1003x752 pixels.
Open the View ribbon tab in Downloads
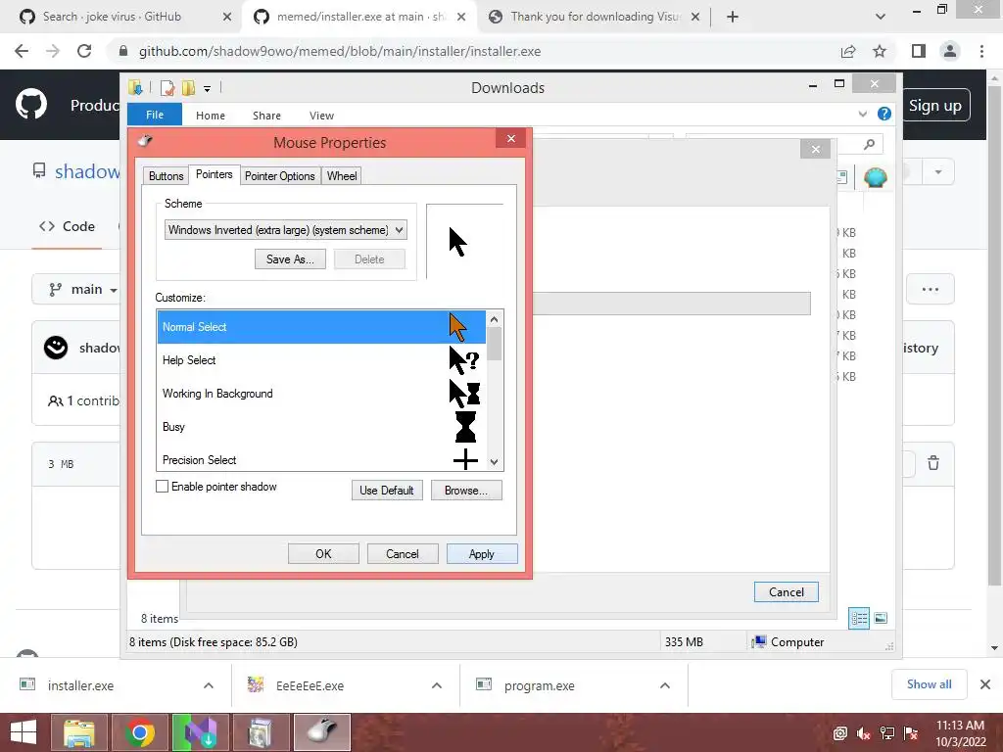pos(321,116)
